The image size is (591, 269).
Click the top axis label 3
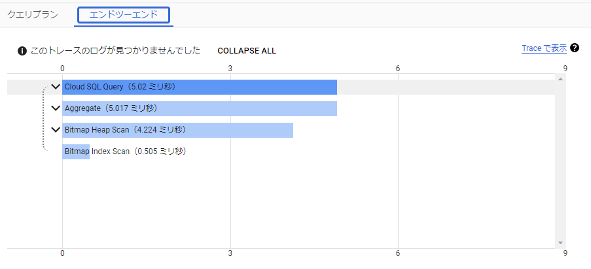click(230, 69)
